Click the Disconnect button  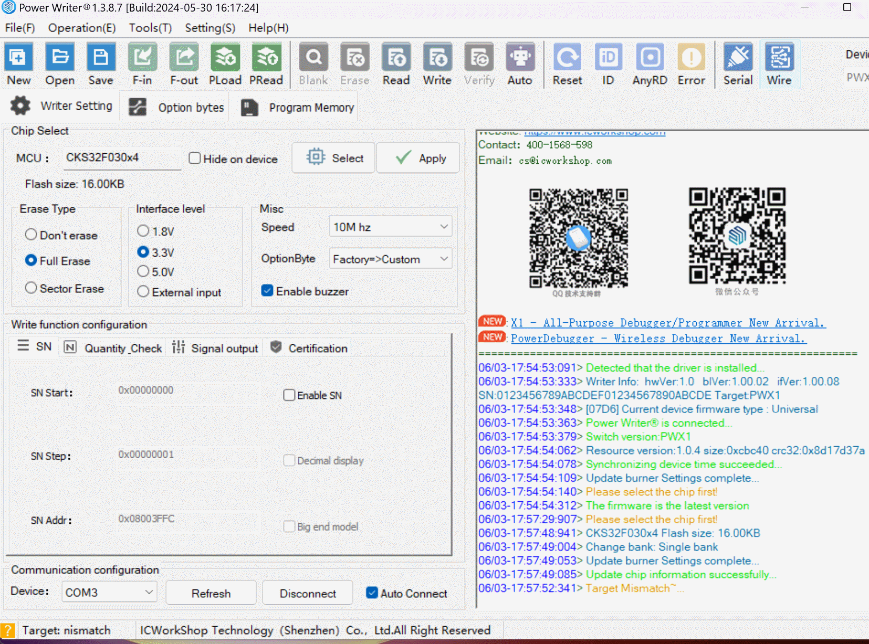click(308, 593)
